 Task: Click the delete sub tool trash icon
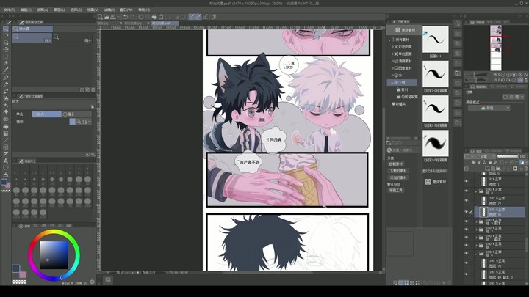click(93, 89)
